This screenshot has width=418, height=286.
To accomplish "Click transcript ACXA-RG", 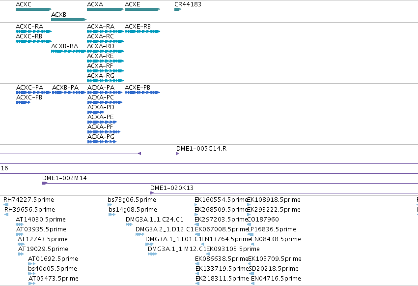I will tap(105, 81).
